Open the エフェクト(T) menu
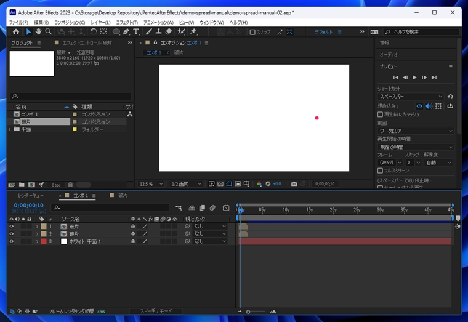Screen dimensions: 468x322 tap(127, 22)
